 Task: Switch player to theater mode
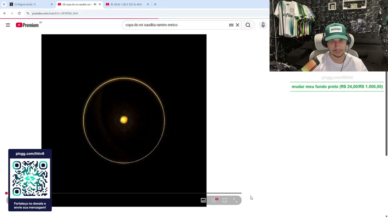[x=225, y=200]
